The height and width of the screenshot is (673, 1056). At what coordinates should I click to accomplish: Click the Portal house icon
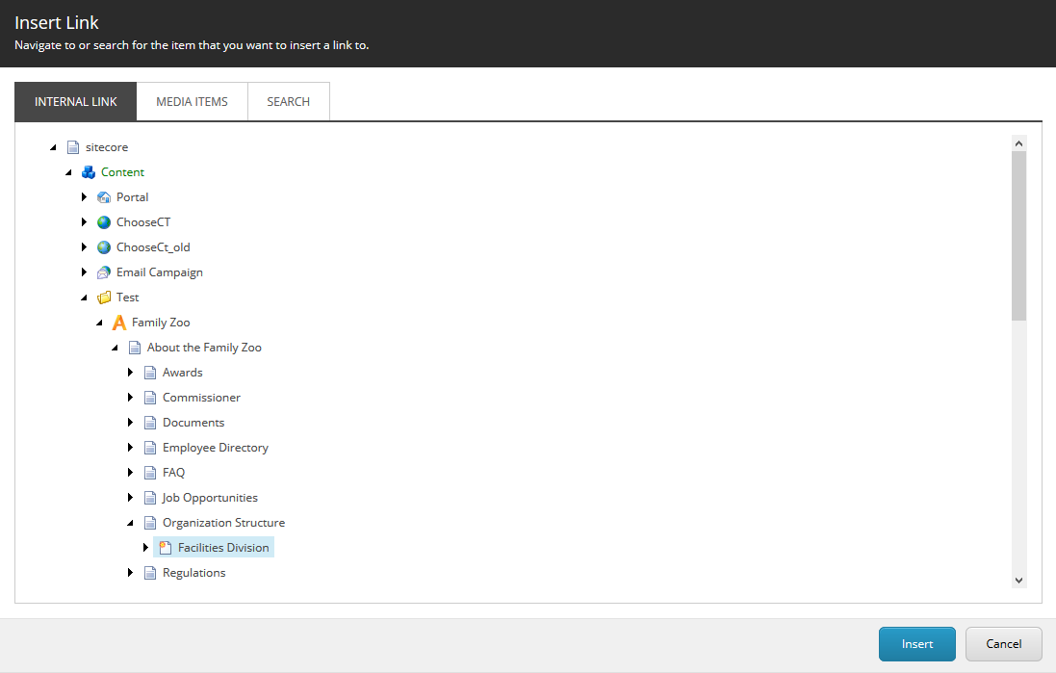tap(104, 197)
